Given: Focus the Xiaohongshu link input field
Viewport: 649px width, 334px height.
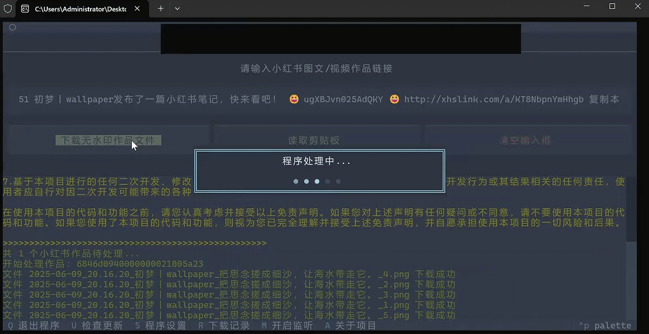Looking at the screenshot, I should pos(319,99).
